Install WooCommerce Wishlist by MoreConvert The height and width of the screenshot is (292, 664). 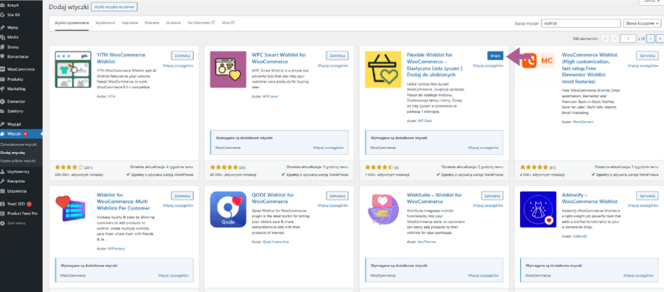[x=648, y=56]
